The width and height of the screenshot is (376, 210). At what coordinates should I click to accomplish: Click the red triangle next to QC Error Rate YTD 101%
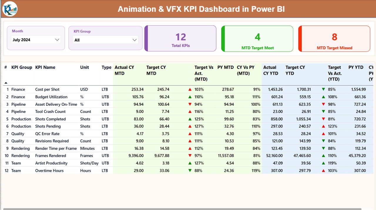[323, 134]
